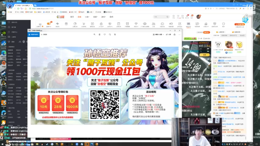The height and width of the screenshot is (146, 260).
Task: Click the pencil edit icon in Douyu toolbar
Action: tap(180, 24)
